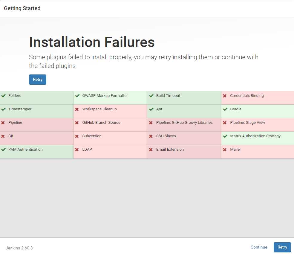This screenshot has height=256, width=294.
Task: Select the Timestamper plugin name
Action: 20,109
